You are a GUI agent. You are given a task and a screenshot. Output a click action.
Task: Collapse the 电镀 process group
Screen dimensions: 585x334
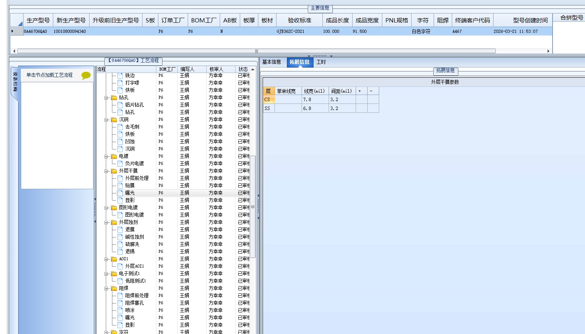click(106, 156)
